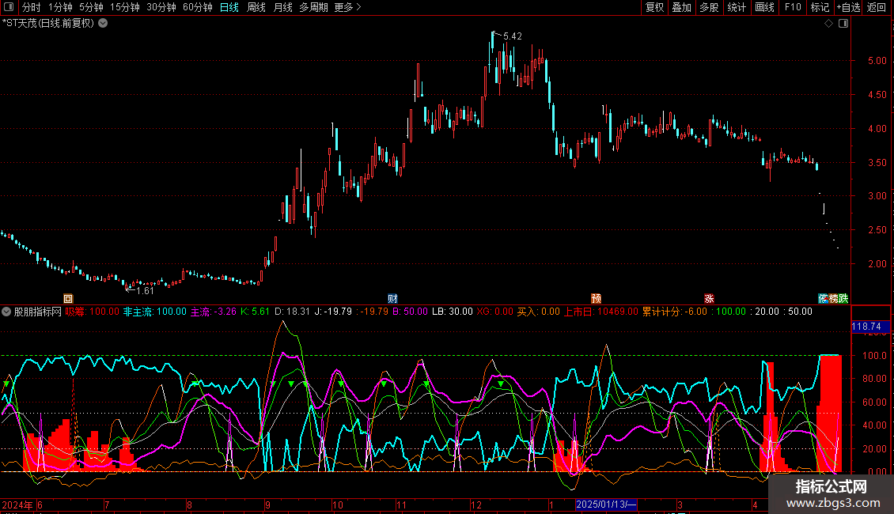Click the 股朋指标网 indicator name
894x514 pixels.
[x=38, y=312]
